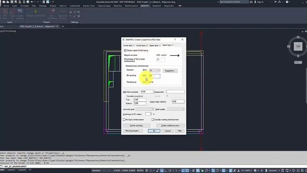This screenshot has height=173, width=307.
Task: Expand quick access toolbar customize arrow
Action: [53, 2]
